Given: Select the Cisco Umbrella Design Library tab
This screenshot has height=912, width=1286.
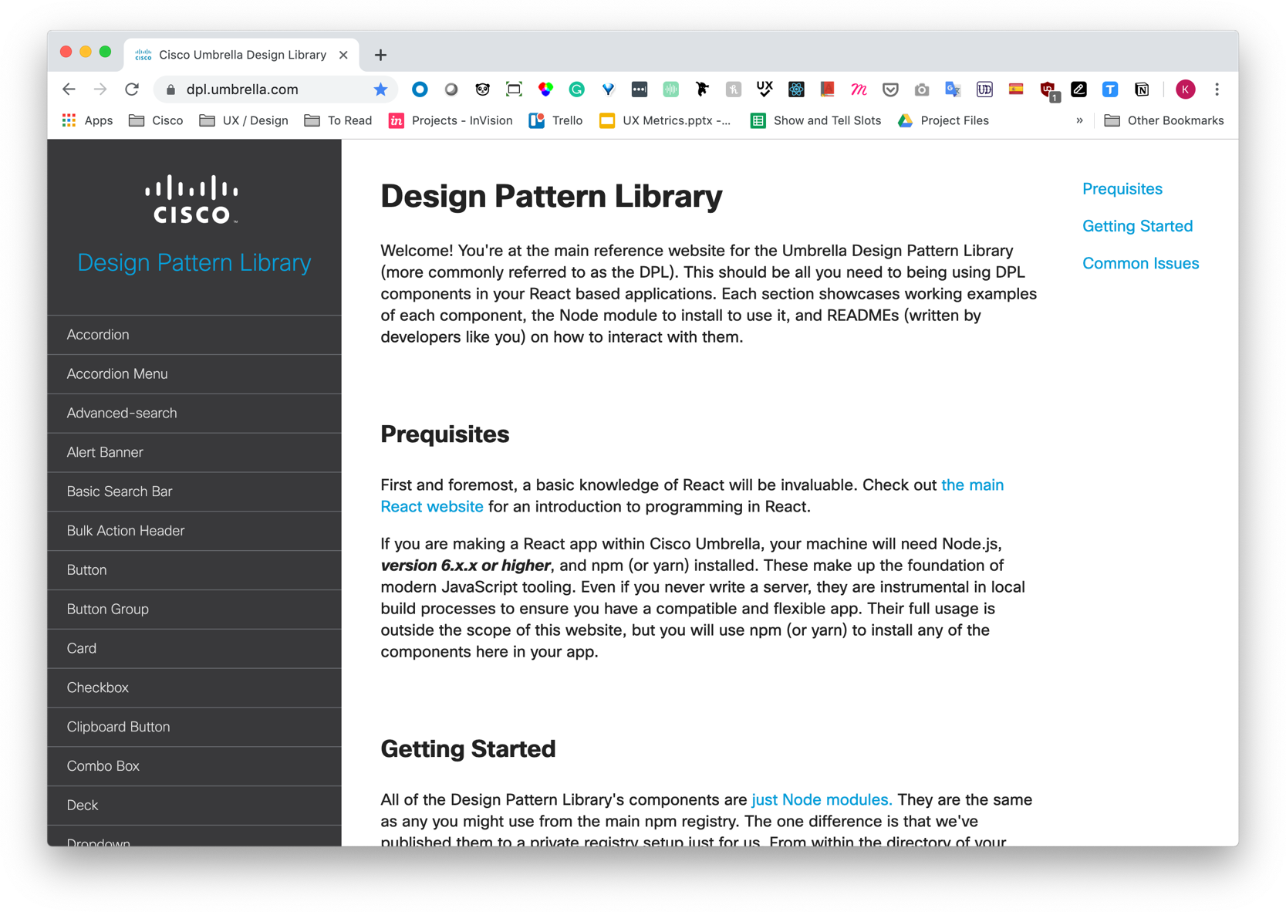Looking at the screenshot, I should coord(241,55).
